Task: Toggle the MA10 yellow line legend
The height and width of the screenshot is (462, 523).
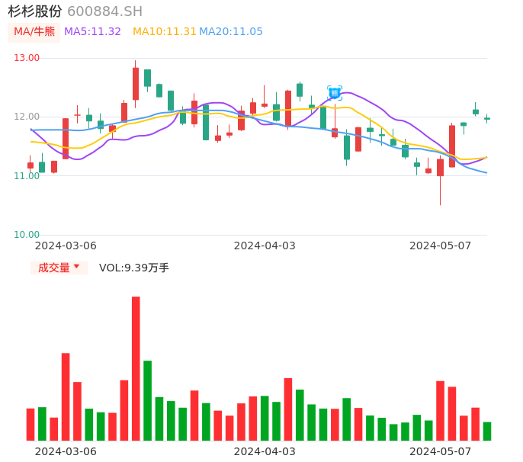Action: 164,32
